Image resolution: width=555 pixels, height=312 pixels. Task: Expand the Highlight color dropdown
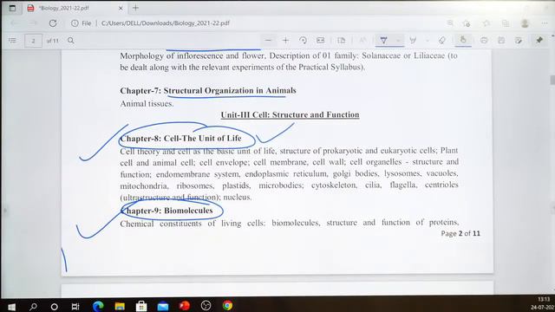(x=428, y=41)
